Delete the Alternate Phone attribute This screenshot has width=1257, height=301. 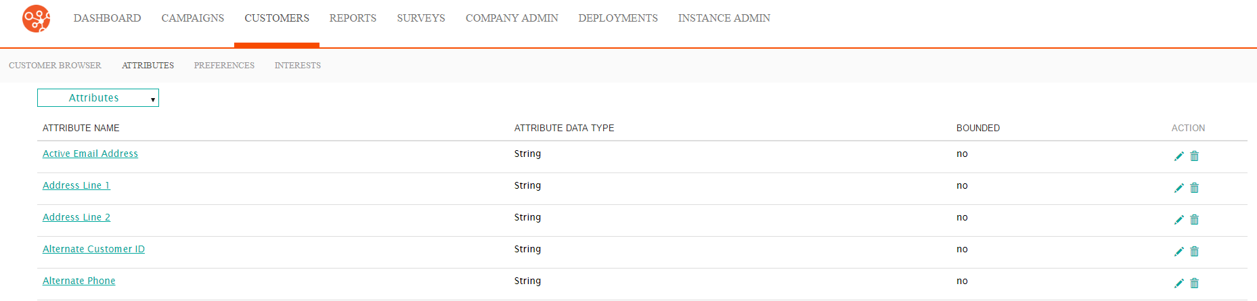click(1194, 283)
